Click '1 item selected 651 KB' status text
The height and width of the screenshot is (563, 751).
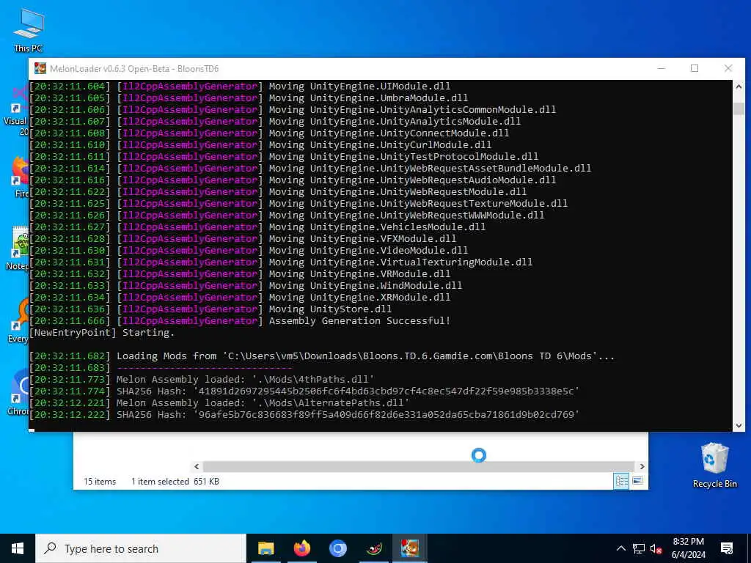click(x=175, y=482)
